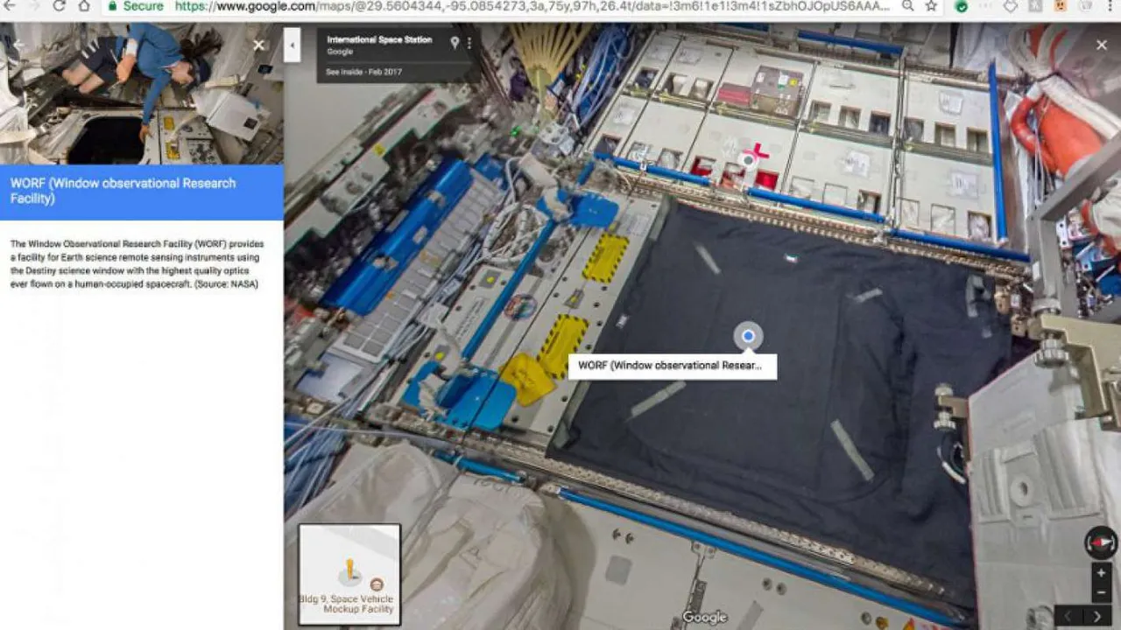Viewport: 1121px width, 630px height.
Task: Click the International Space Station title
Action: 379,39
